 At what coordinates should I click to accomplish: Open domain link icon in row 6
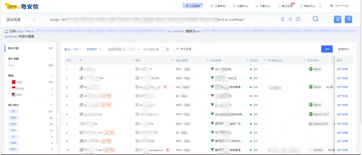point(137,114)
